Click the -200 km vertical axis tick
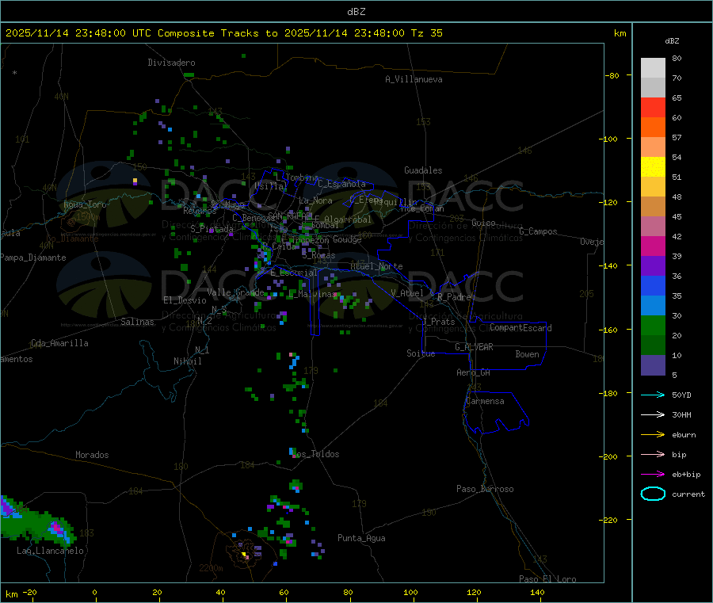Viewport: 713px width, 603px height. [610, 456]
